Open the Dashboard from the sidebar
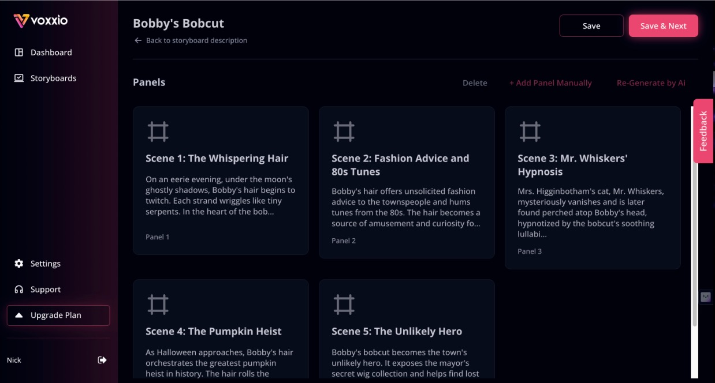Viewport: 715px width, 383px height. coord(51,52)
